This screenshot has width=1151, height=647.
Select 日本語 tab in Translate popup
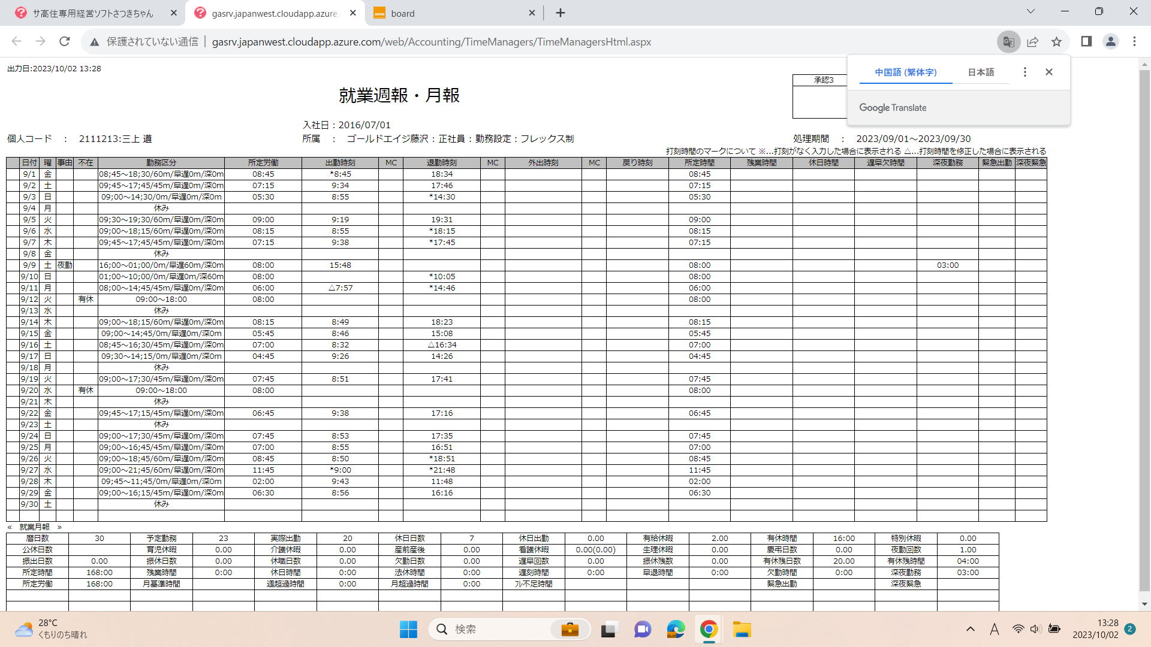[x=981, y=72]
